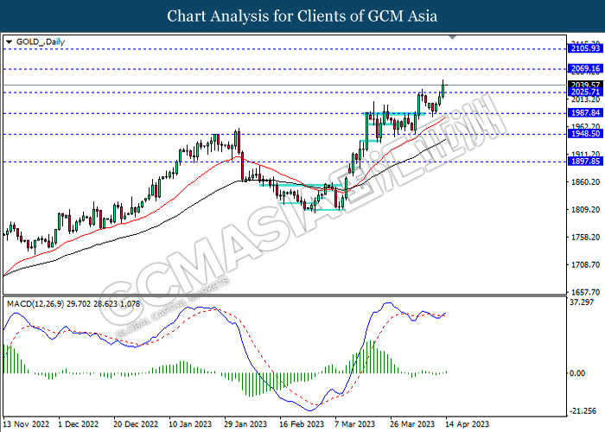Click the 1758.20 axis price value
Screen dimensions: 605x432
point(585,237)
